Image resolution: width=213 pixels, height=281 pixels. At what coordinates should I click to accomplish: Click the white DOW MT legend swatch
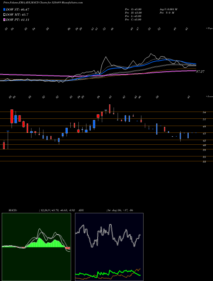pyautogui.click(x=4, y=15)
